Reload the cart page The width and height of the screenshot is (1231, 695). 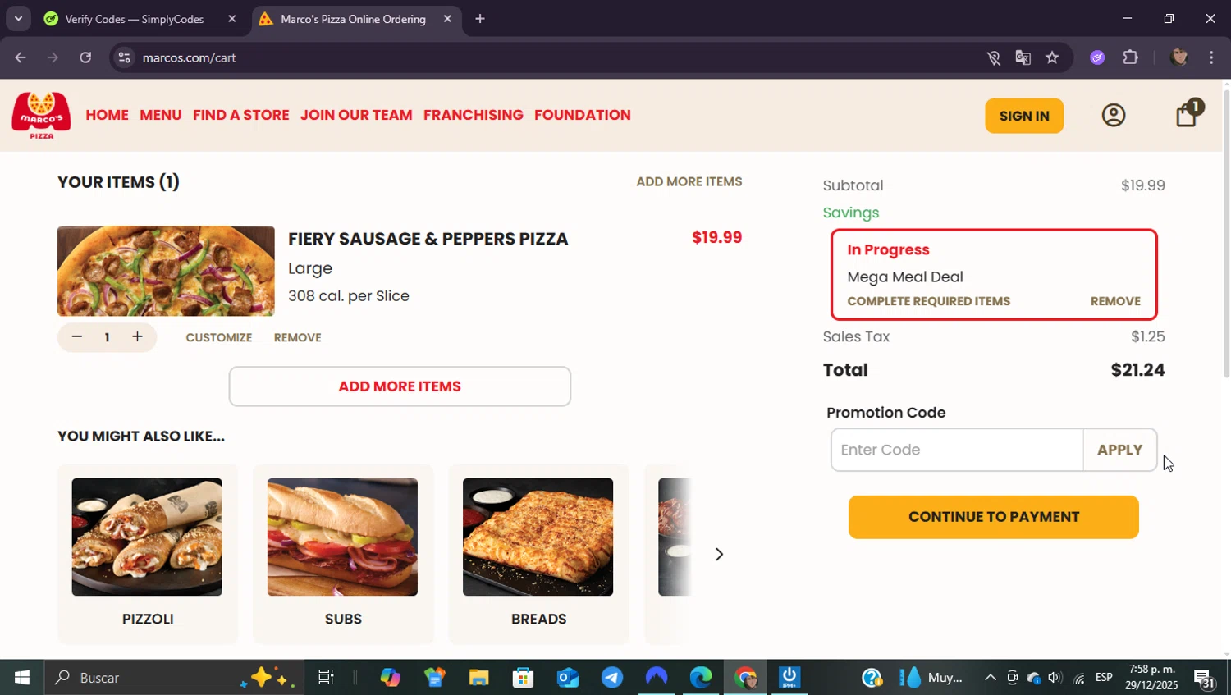pyautogui.click(x=85, y=57)
